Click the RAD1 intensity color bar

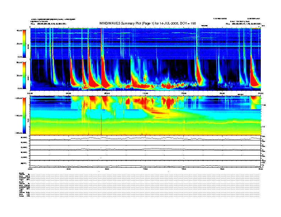[x=24, y=75]
